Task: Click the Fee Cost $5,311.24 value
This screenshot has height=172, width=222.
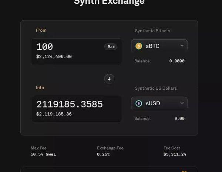Action: pyautogui.click(x=175, y=154)
